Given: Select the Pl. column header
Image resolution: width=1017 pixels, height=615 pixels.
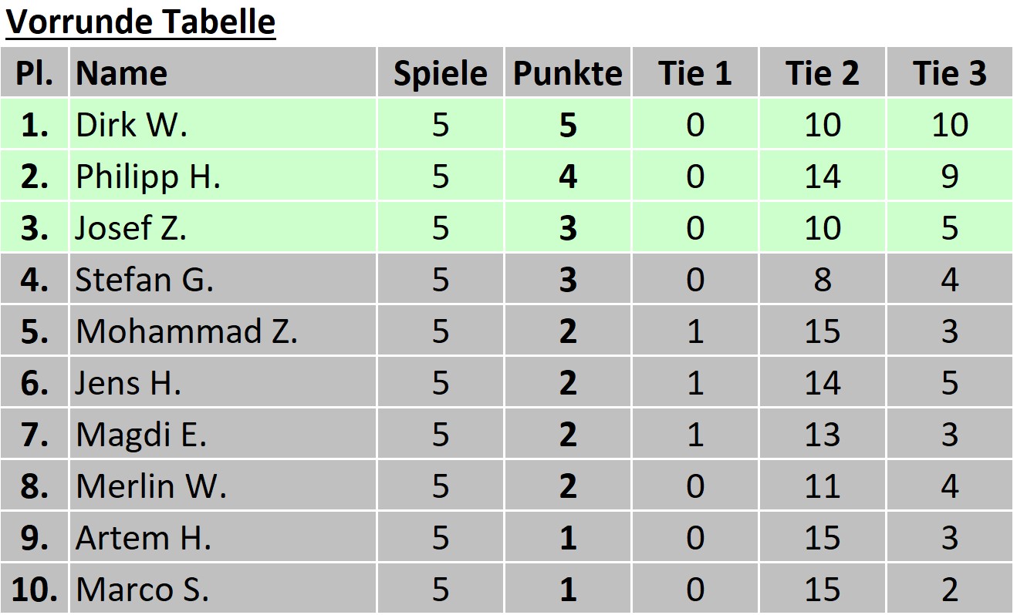Looking at the screenshot, I should [x=35, y=74].
